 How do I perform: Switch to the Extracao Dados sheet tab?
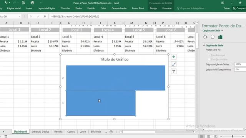click(40, 131)
